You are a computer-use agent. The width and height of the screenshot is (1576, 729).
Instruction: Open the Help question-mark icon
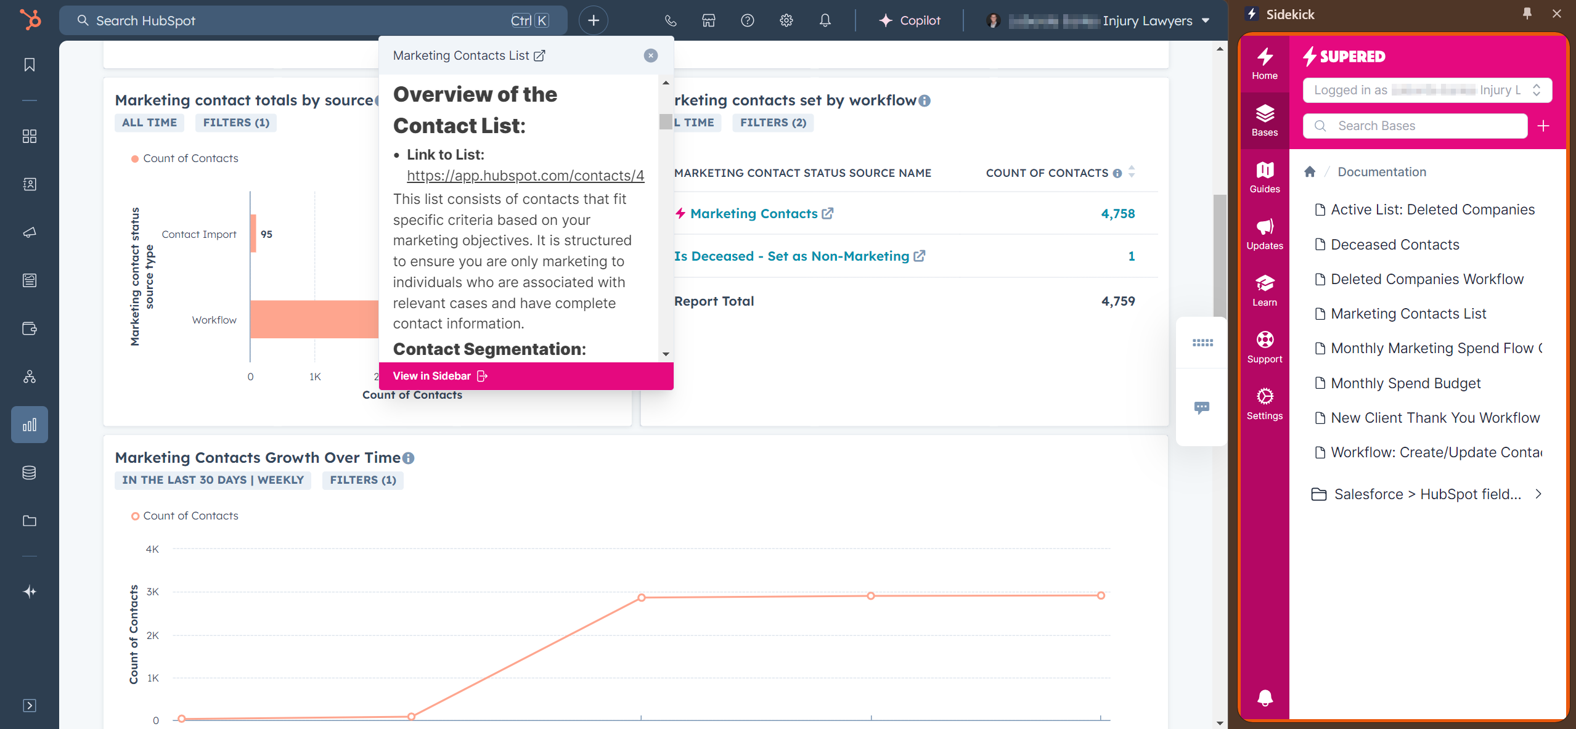pos(748,20)
